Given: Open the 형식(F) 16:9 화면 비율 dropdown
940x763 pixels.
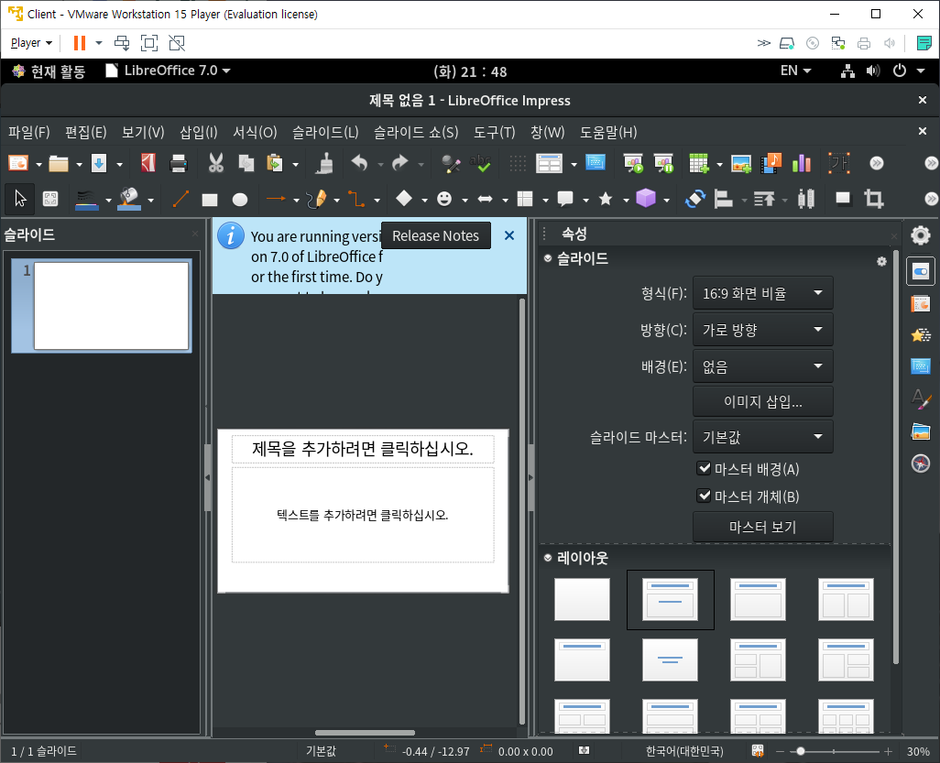Looking at the screenshot, I should pyautogui.click(x=762, y=293).
